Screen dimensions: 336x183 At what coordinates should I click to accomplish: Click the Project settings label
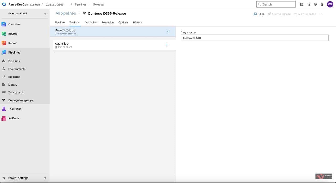18,178
